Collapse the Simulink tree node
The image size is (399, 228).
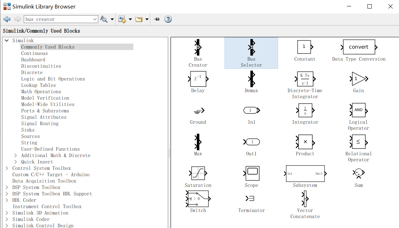coord(6,40)
